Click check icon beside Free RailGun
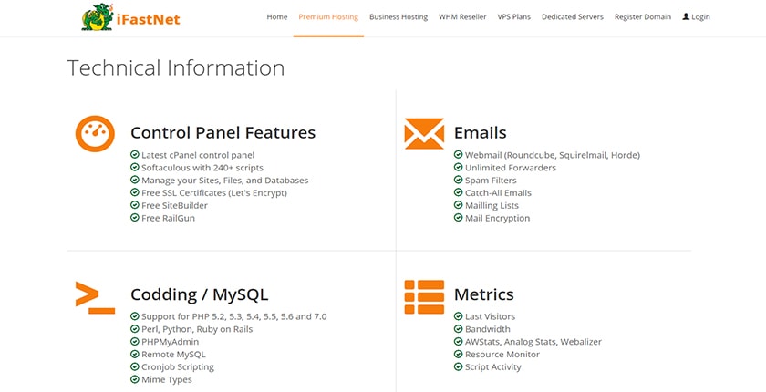 [x=135, y=218]
